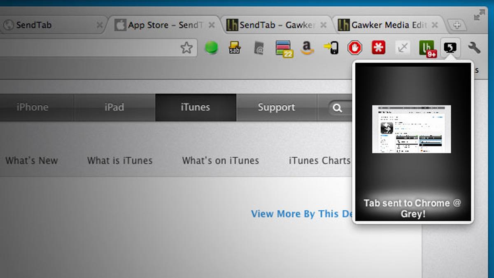Open a new tab with plus button

457,25
